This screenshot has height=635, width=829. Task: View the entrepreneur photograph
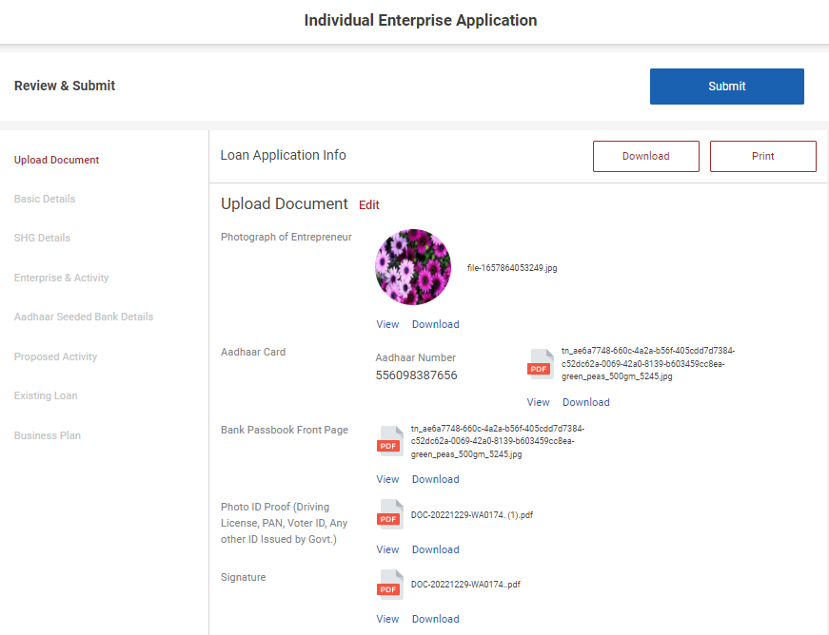(x=387, y=324)
